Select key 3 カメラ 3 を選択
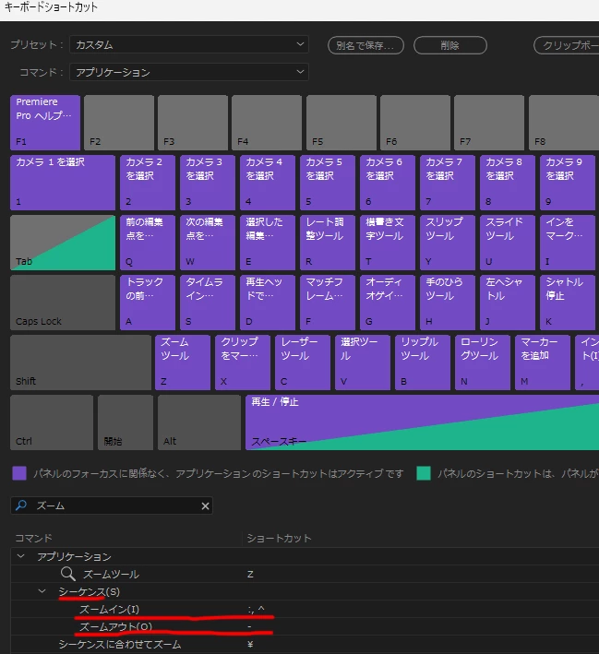599x654 pixels. pos(208,183)
